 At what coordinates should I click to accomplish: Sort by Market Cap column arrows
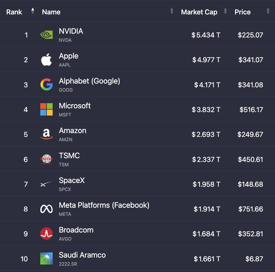[x=225, y=11]
